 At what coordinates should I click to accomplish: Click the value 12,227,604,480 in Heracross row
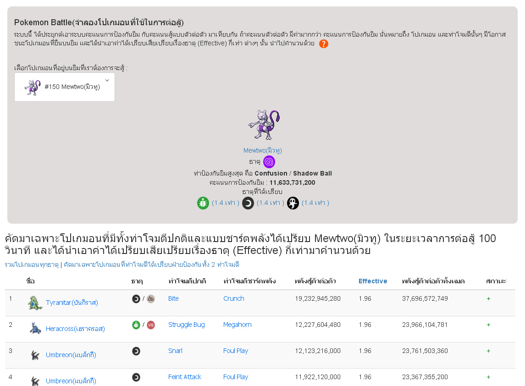pyautogui.click(x=318, y=325)
